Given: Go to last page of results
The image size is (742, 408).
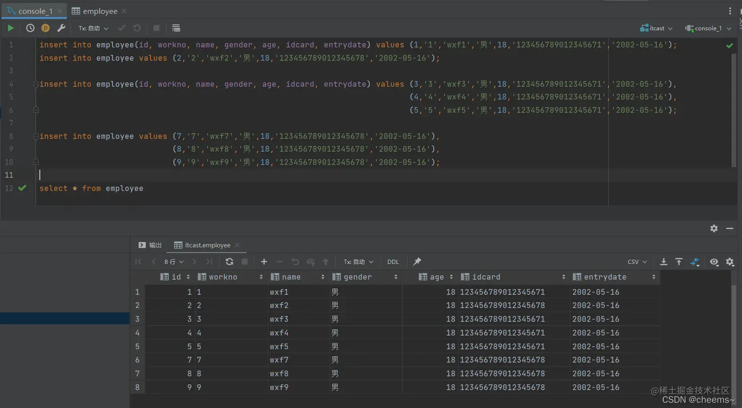Looking at the screenshot, I should pyautogui.click(x=209, y=262).
